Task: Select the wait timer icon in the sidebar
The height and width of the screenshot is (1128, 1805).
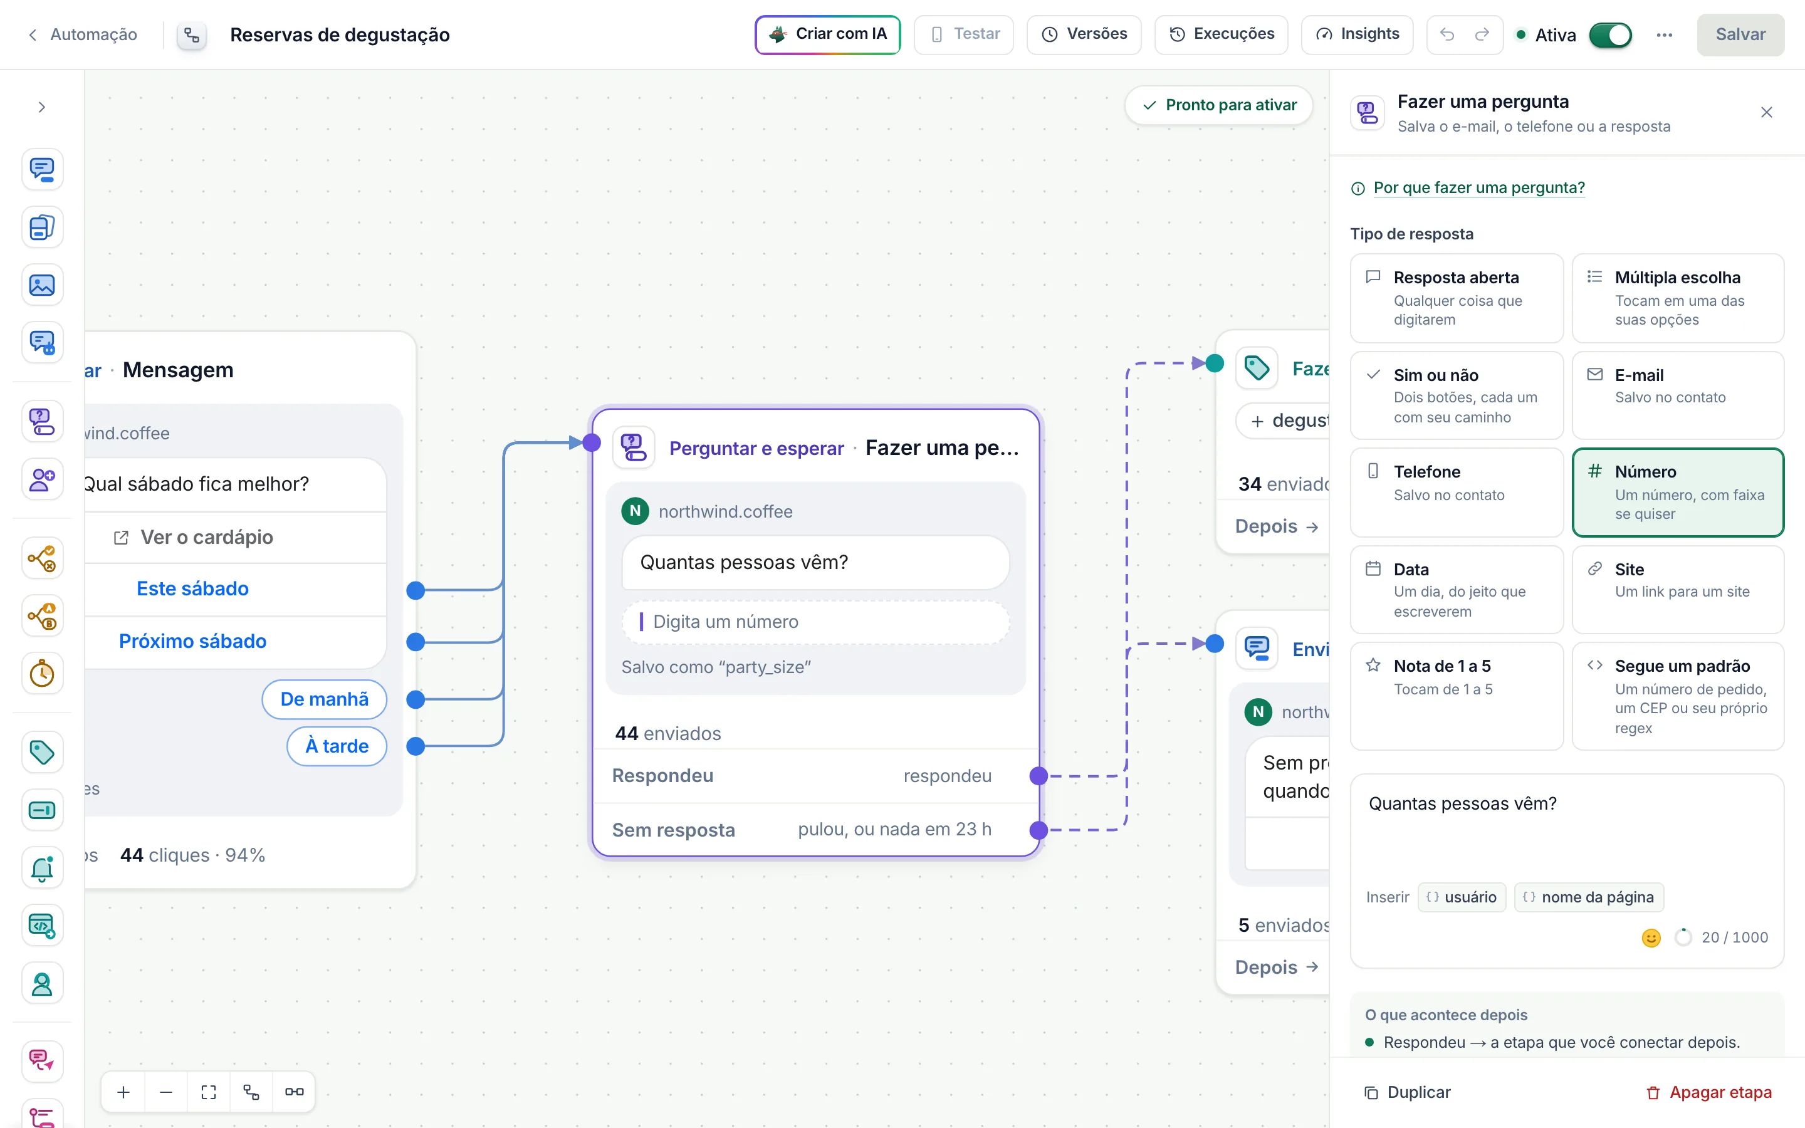Action: (42, 674)
